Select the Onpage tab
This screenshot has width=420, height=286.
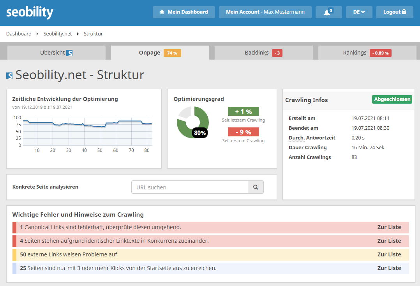pyautogui.click(x=160, y=53)
